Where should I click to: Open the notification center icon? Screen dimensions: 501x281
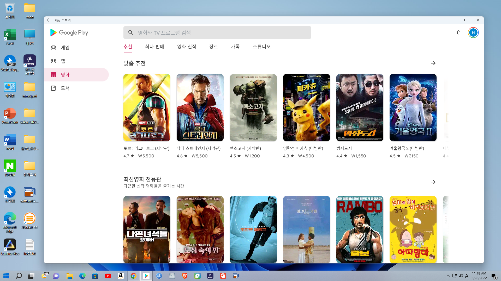pyautogui.click(x=494, y=276)
